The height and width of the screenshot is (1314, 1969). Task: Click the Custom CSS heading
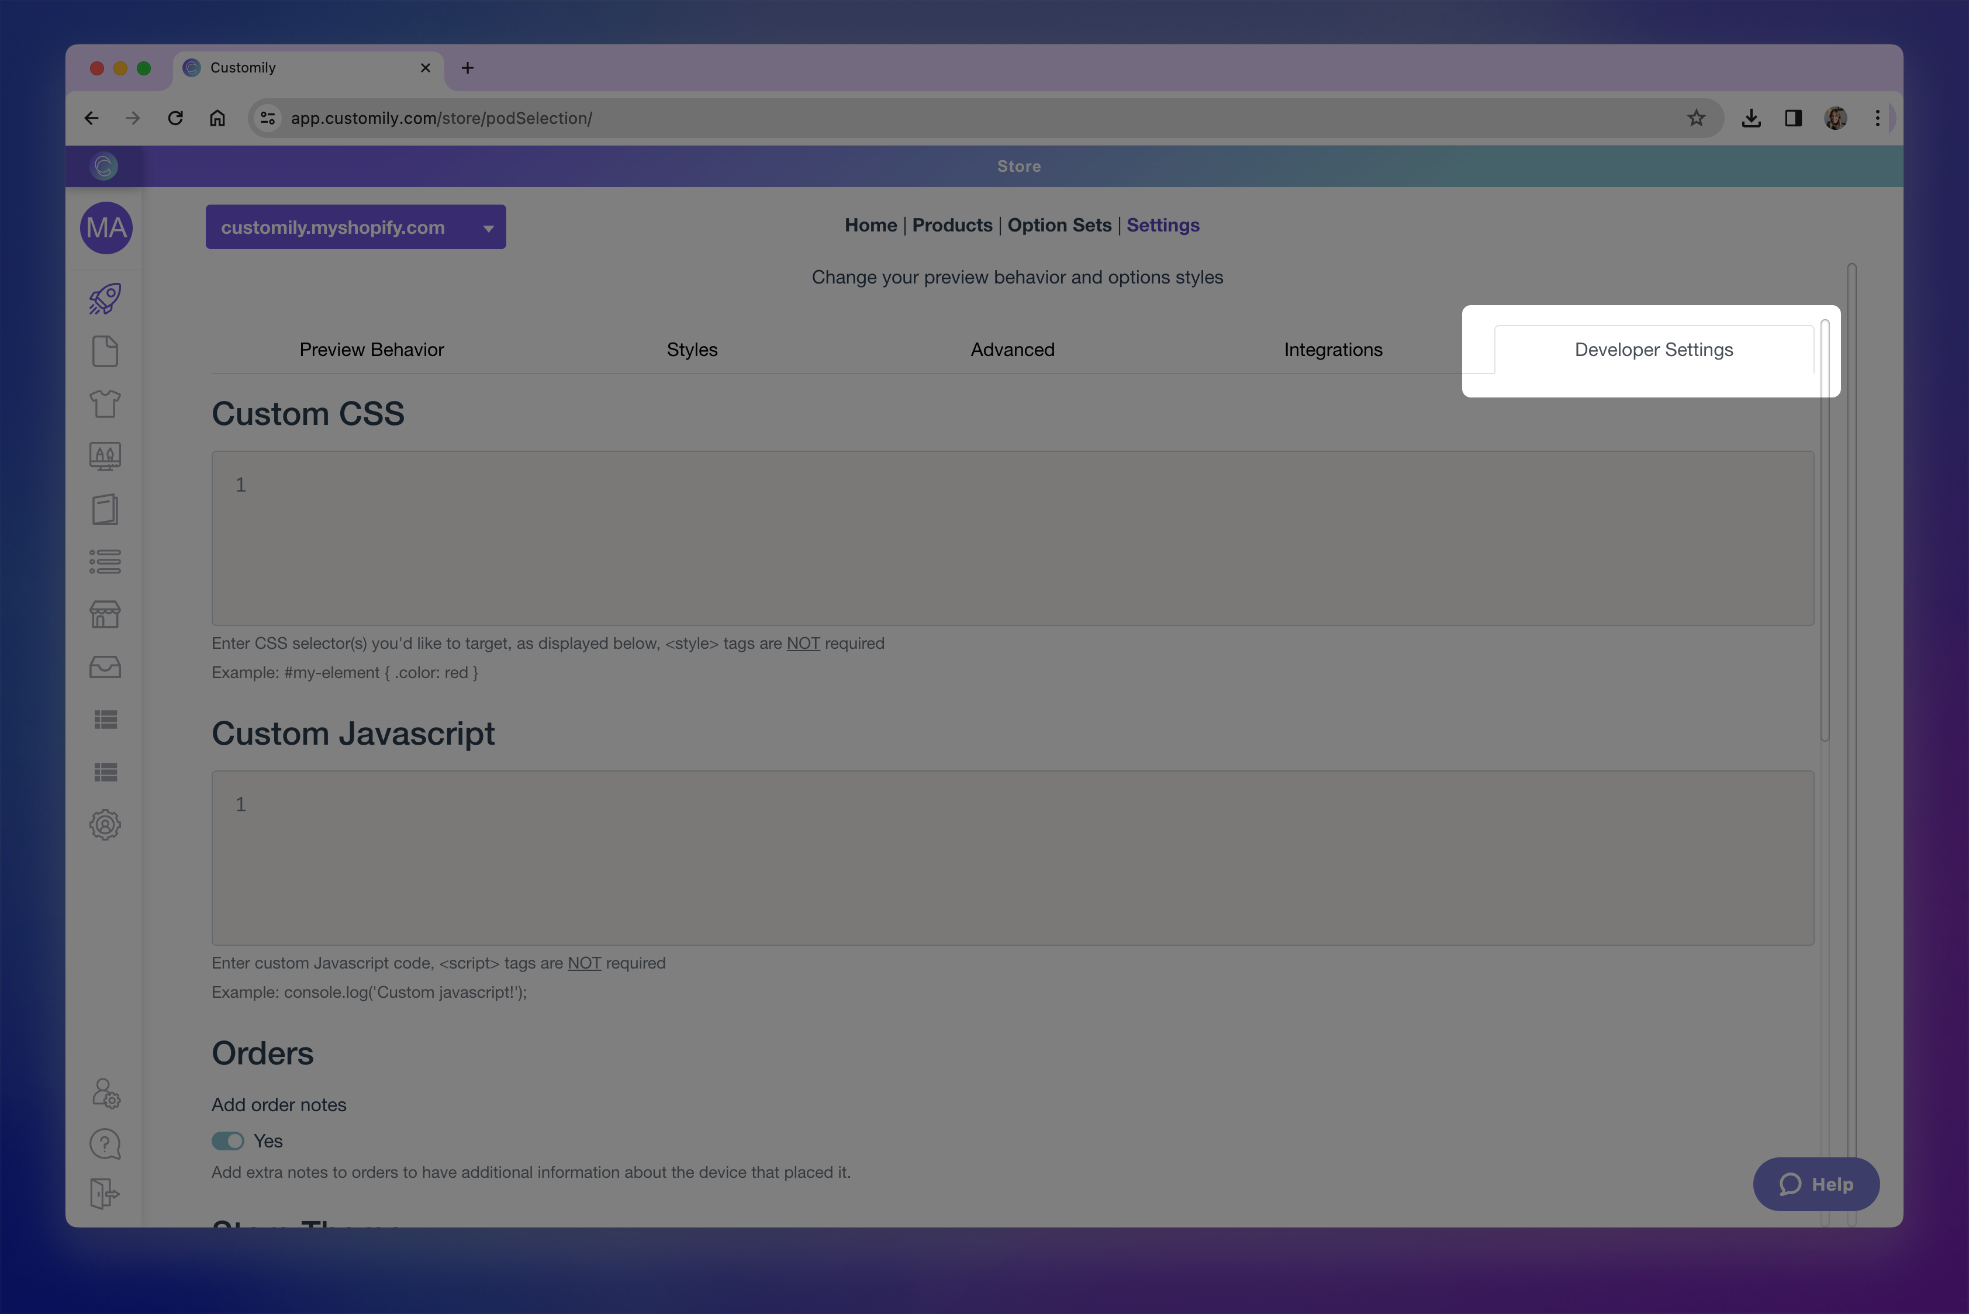[x=308, y=414]
